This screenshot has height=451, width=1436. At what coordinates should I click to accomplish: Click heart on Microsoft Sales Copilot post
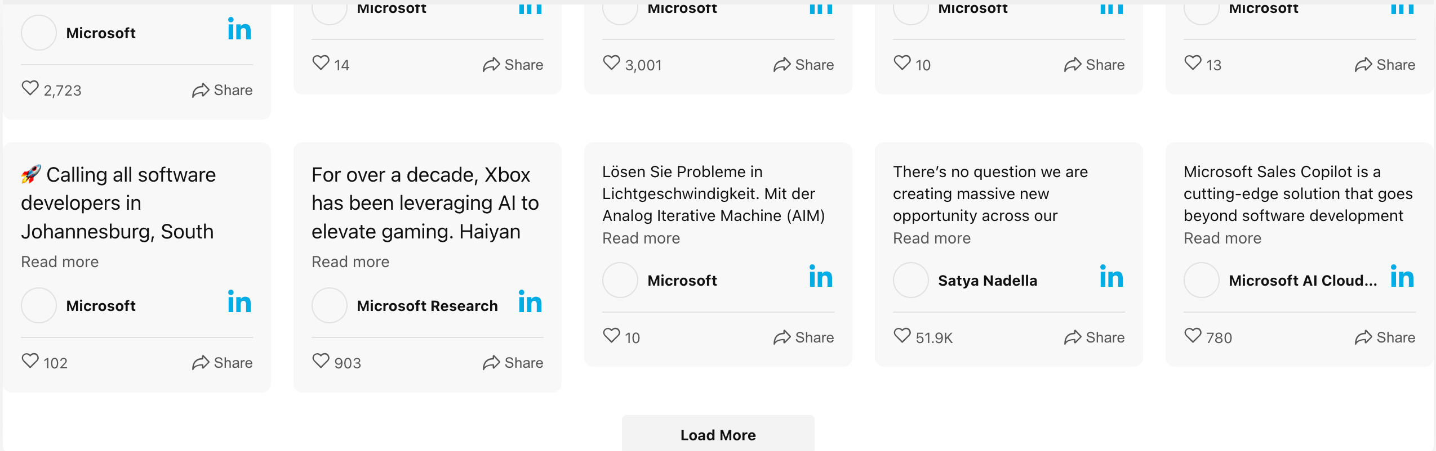pyautogui.click(x=1193, y=336)
